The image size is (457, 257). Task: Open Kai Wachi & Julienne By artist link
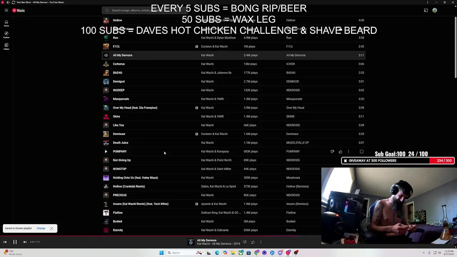tap(216, 73)
